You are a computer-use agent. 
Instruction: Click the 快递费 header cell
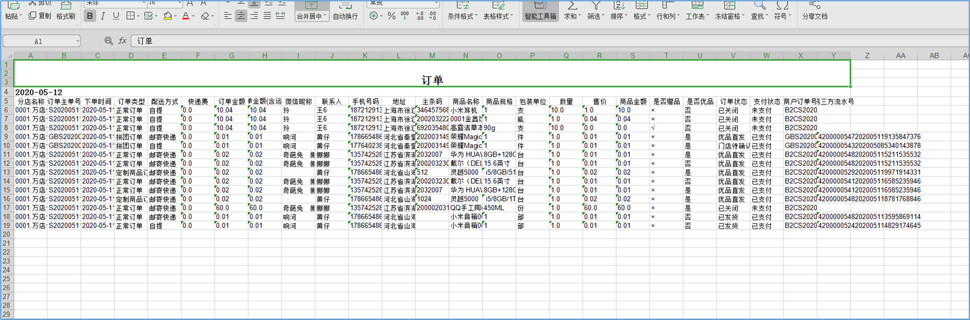(x=198, y=101)
